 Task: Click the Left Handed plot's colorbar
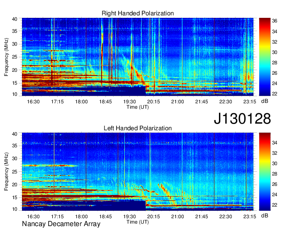coord(265,172)
